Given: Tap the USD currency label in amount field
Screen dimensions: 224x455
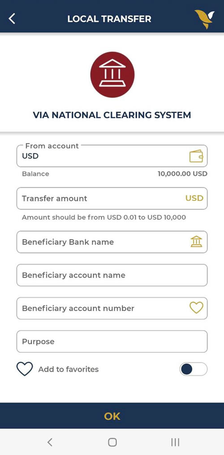Looking at the screenshot, I should point(194,199).
